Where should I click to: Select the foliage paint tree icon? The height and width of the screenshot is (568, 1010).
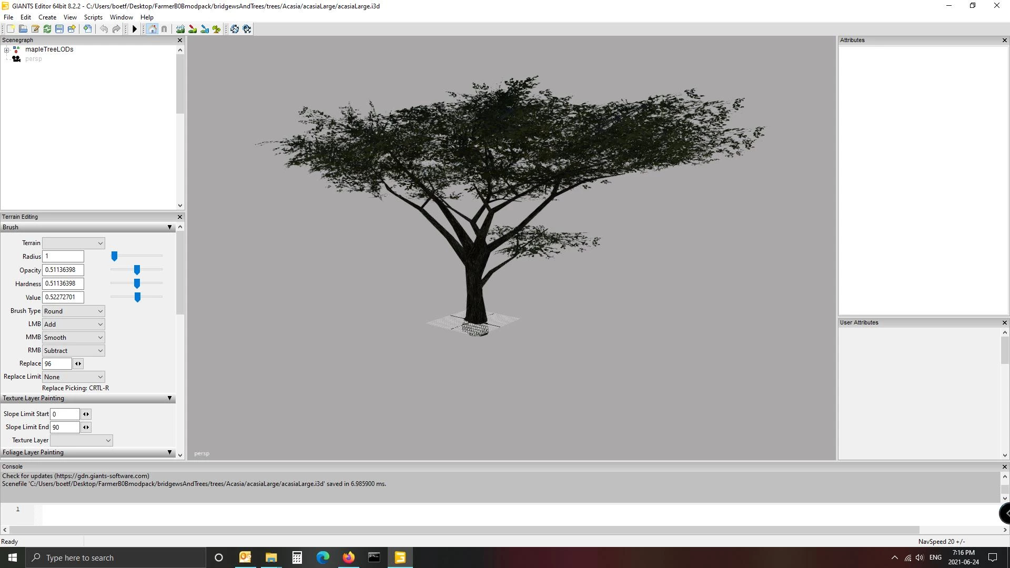point(217,29)
